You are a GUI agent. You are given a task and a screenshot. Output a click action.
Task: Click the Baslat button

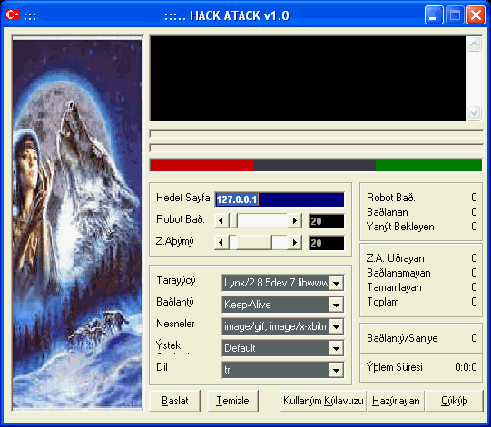tap(175, 401)
